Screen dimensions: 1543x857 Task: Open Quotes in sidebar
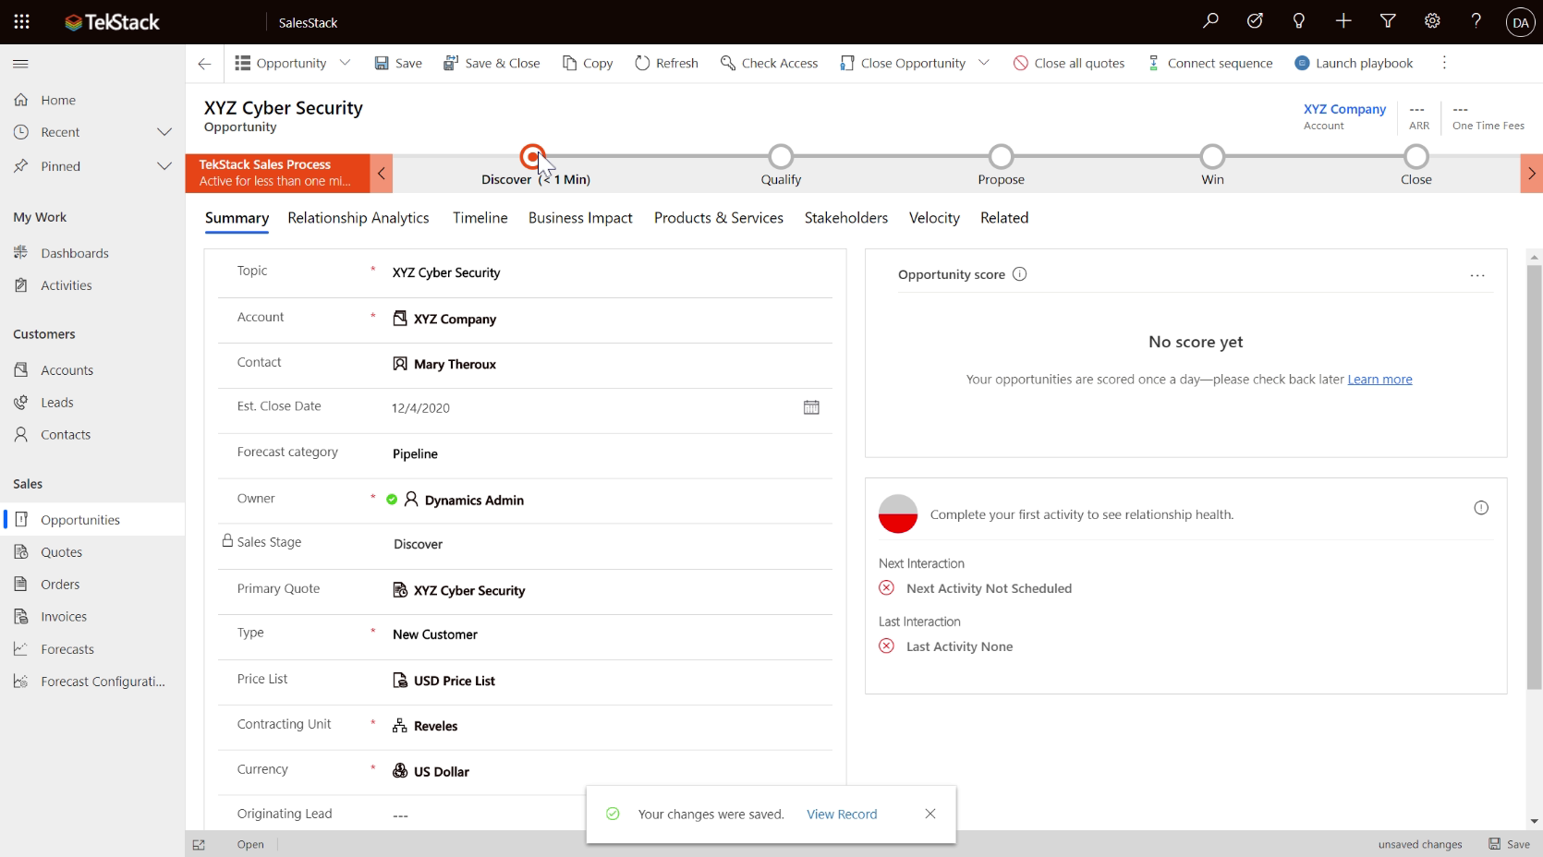click(x=92, y=552)
